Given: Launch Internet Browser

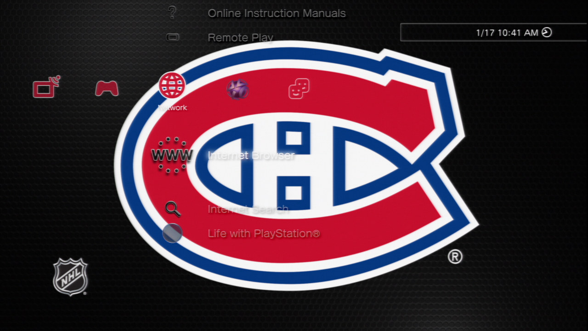Looking at the screenshot, I should pos(251,155).
